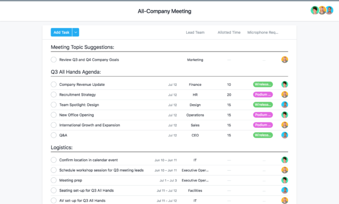Screen dimensions: 339x204
Task: Open assignee avatar on Schedule workshop session row
Action: tap(285, 170)
